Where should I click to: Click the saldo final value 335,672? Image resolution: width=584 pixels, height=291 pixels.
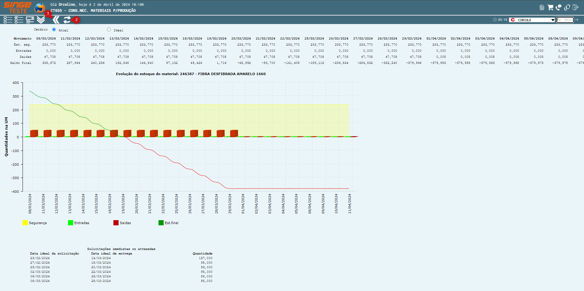coord(49,63)
